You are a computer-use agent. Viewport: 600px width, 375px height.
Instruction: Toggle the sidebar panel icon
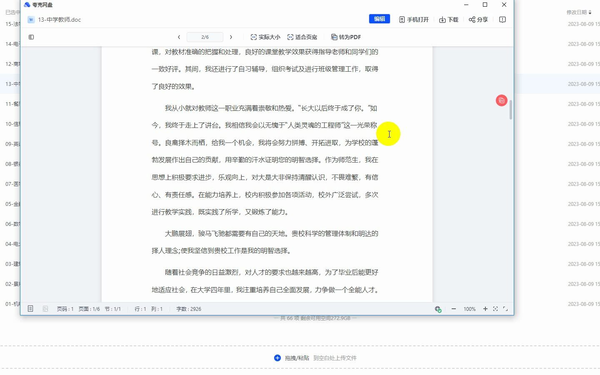(x=31, y=37)
